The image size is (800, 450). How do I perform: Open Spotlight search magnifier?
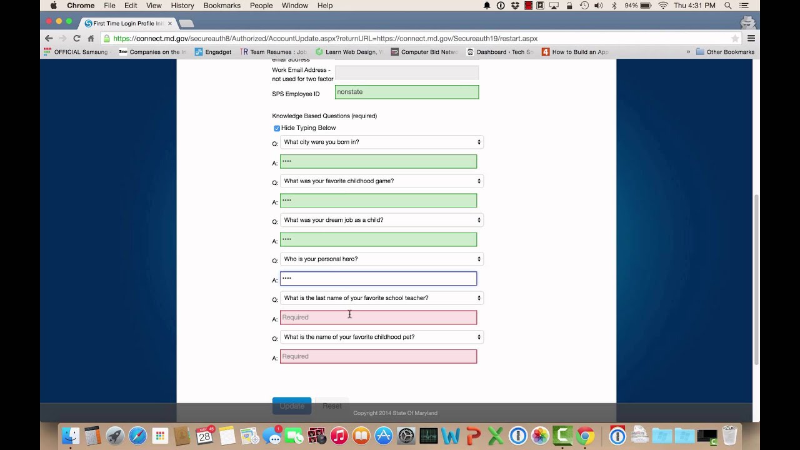[x=728, y=6]
